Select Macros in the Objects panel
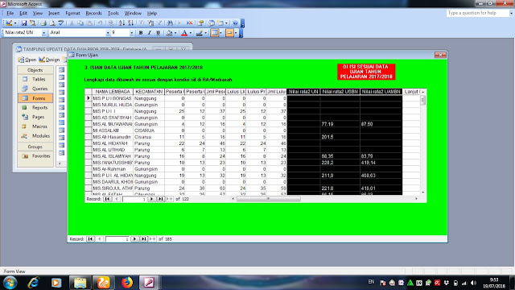The width and height of the screenshot is (515, 290). 35,126
